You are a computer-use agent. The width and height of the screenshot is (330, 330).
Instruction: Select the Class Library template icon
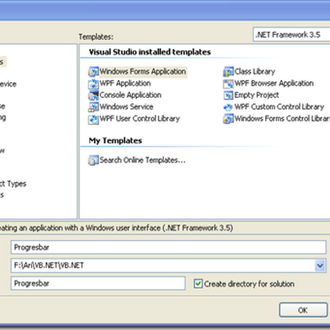(229, 72)
